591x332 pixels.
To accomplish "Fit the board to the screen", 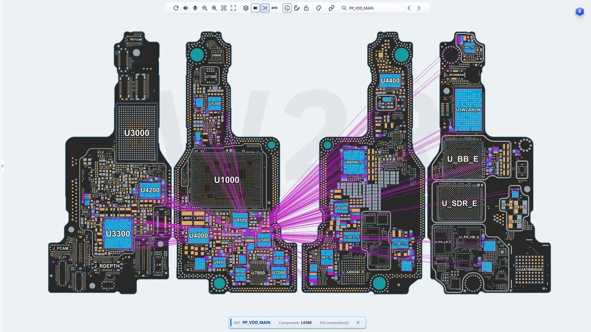I will [x=224, y=8].
